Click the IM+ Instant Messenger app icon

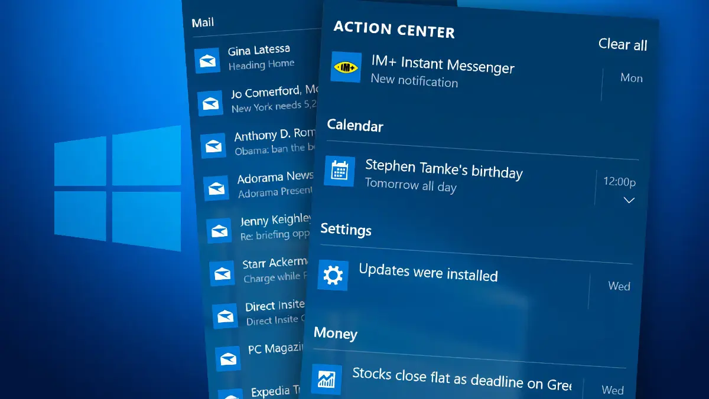[x=346, y=67]
